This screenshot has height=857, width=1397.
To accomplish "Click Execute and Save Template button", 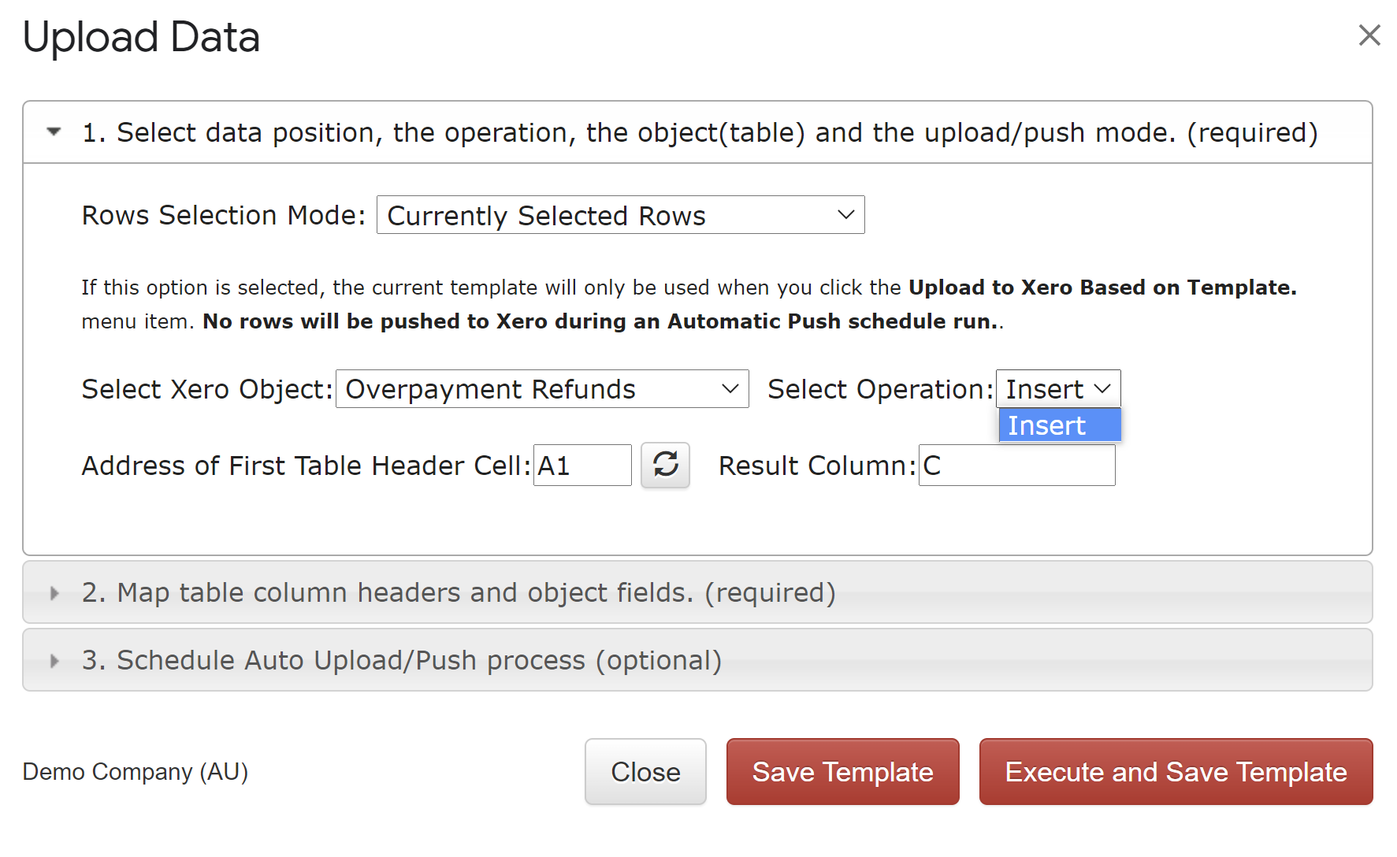I will pyautogui.click(x=1176, y=772).
